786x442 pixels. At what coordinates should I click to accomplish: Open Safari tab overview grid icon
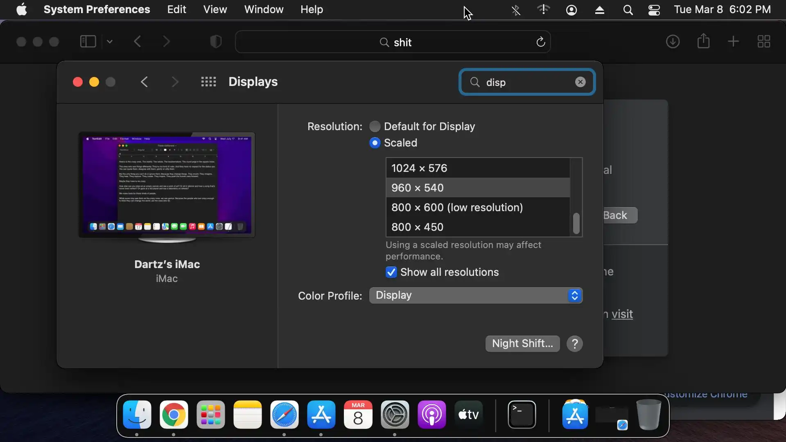[x=763, y=42]
